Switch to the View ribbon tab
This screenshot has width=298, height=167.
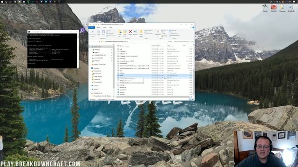coord(111,28)
